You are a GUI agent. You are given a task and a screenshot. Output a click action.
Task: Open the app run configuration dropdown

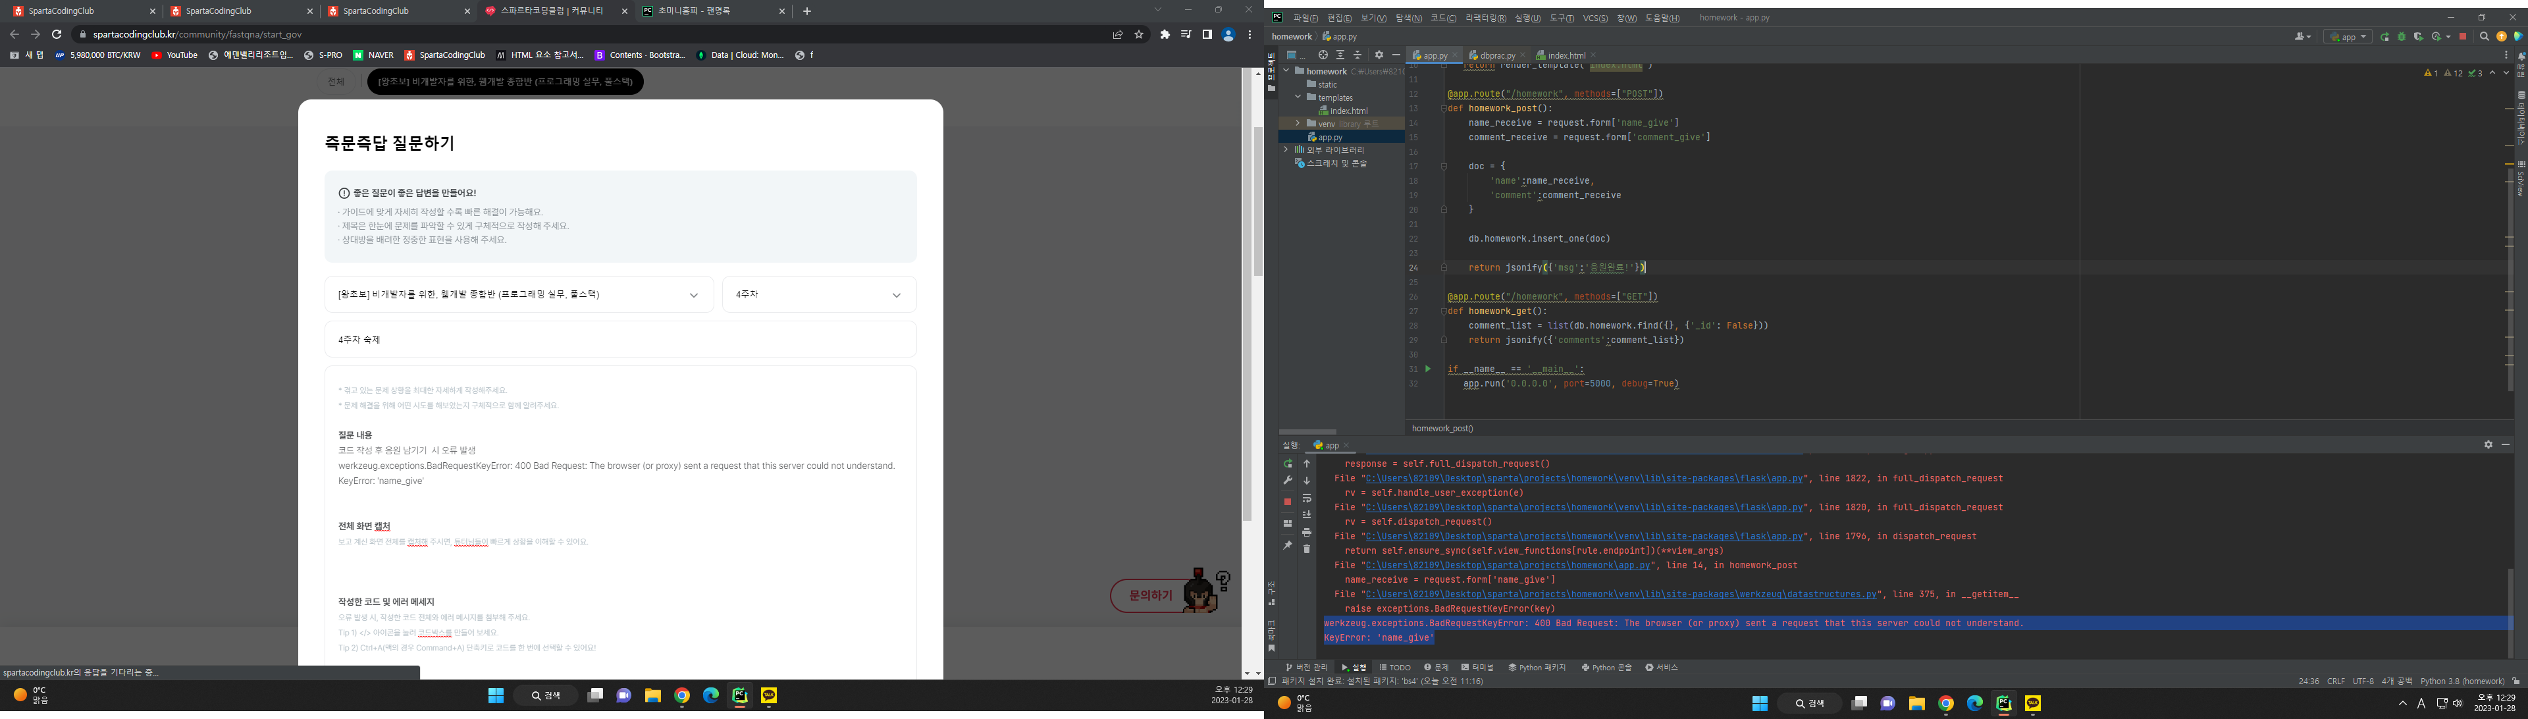pyautogui.click(x=2348, y=36)
